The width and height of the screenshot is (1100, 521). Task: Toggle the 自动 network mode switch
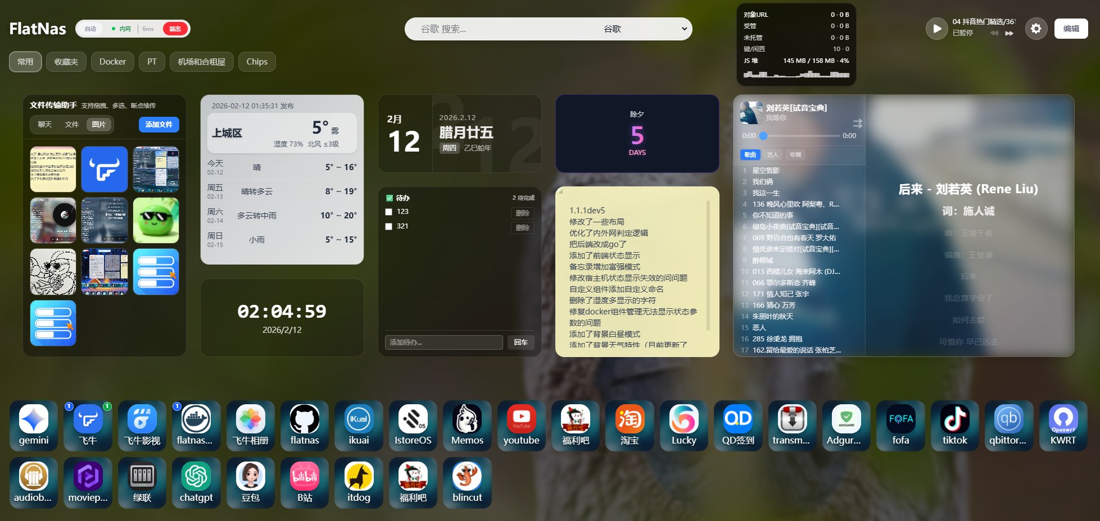click(90, 29)
